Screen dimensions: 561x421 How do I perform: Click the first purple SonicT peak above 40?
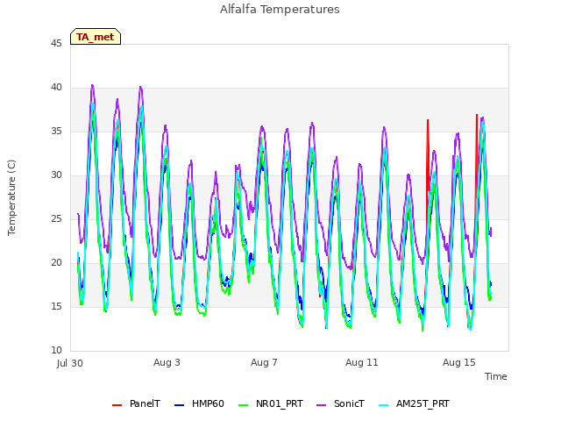[x=92, y=87]
